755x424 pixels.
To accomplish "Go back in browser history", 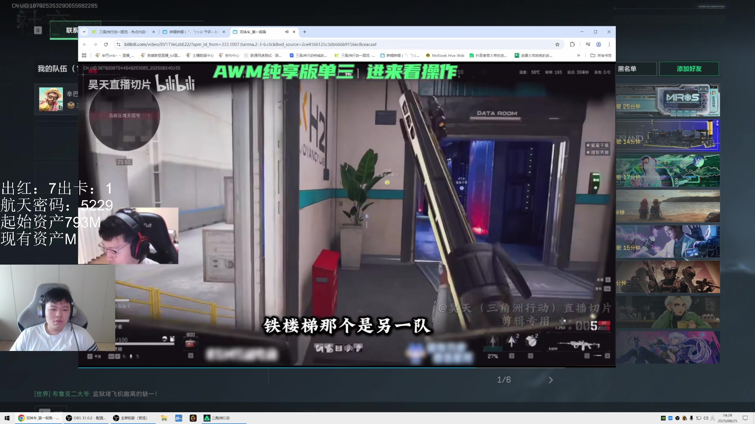I will 85,44.
